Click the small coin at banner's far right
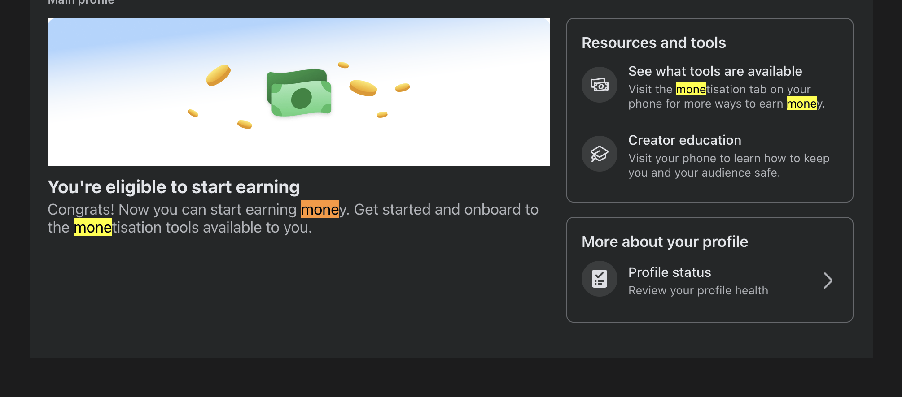This screenshot has height=397, width=902. pyautogui.click(x=403, y=87)
